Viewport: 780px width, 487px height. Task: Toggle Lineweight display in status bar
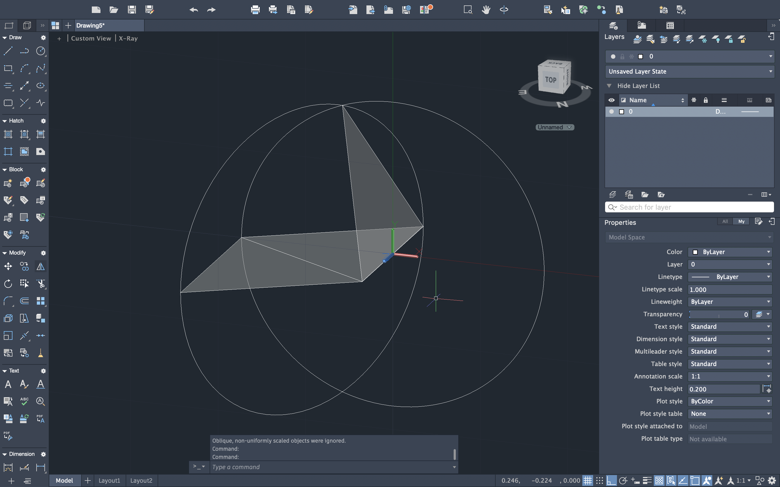pos(647,481)
